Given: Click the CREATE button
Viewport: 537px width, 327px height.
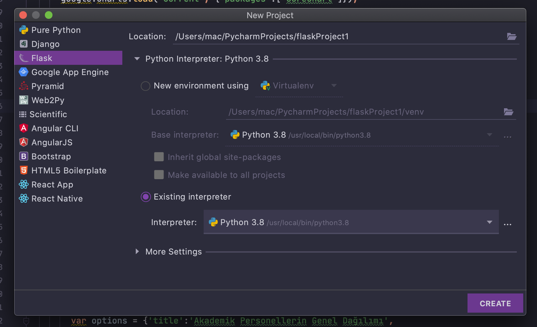Looking at the screenshot, I should pos(495,303).
